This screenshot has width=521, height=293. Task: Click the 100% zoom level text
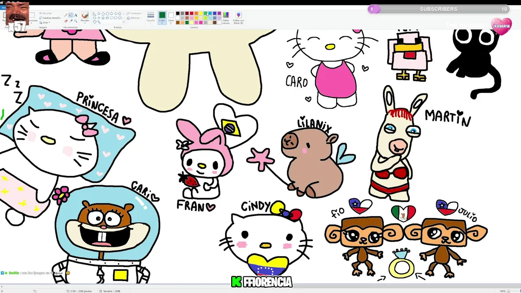coord(502,291)
